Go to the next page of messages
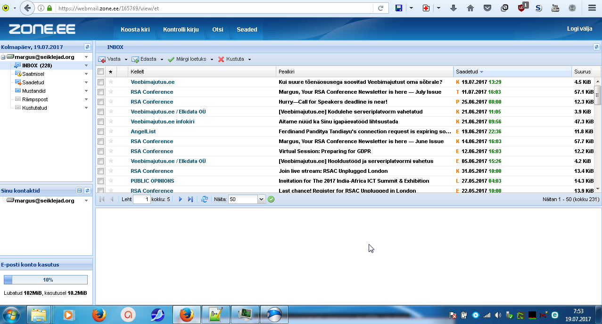Screen dimensions: 602x324 [x=181, y=200]
